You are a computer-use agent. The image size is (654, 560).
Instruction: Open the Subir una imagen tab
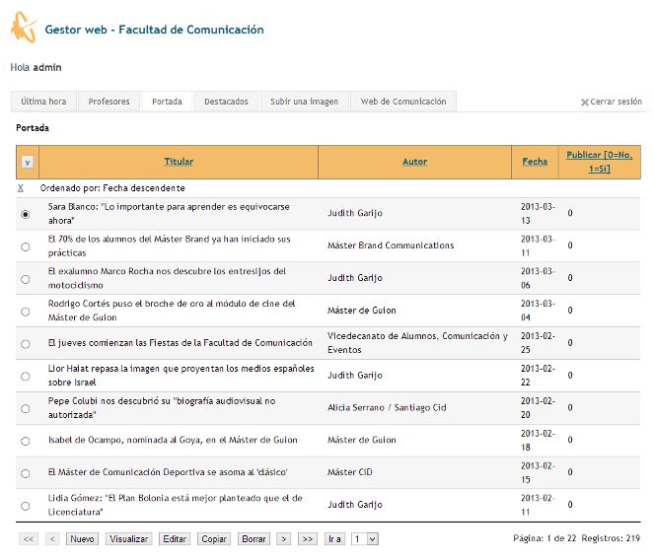[304, 102]
